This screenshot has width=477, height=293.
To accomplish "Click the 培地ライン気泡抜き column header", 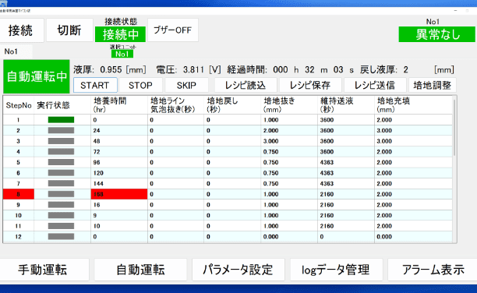I will (x=176, y=105).
